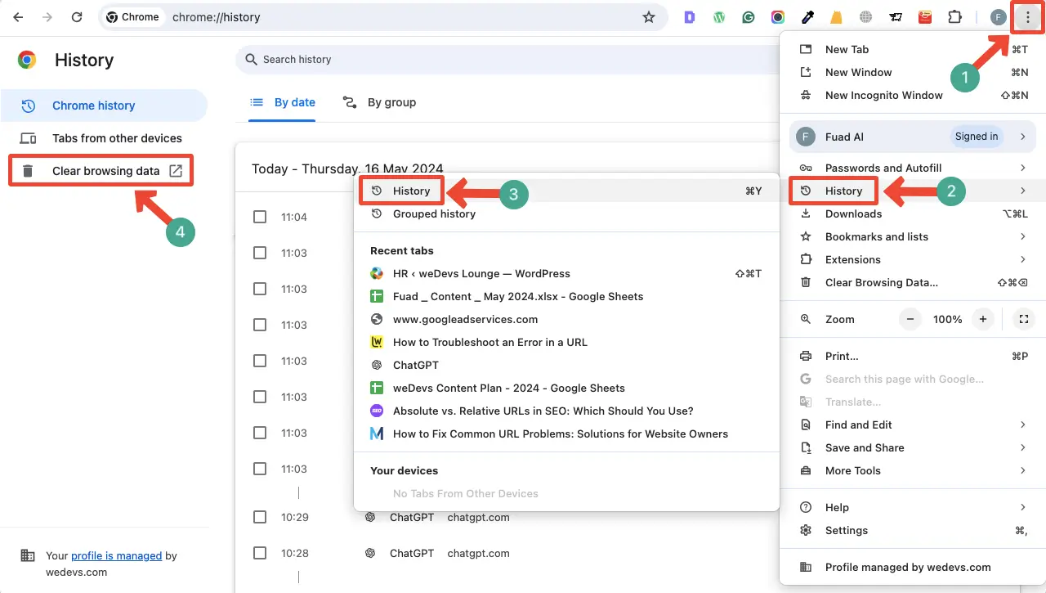
Task: Open the purple D extension icon
Action: pos(690,17)
